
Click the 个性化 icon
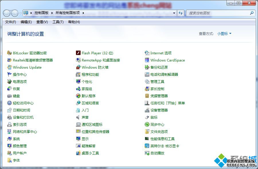pyautogui.click(x=78, y=81)
